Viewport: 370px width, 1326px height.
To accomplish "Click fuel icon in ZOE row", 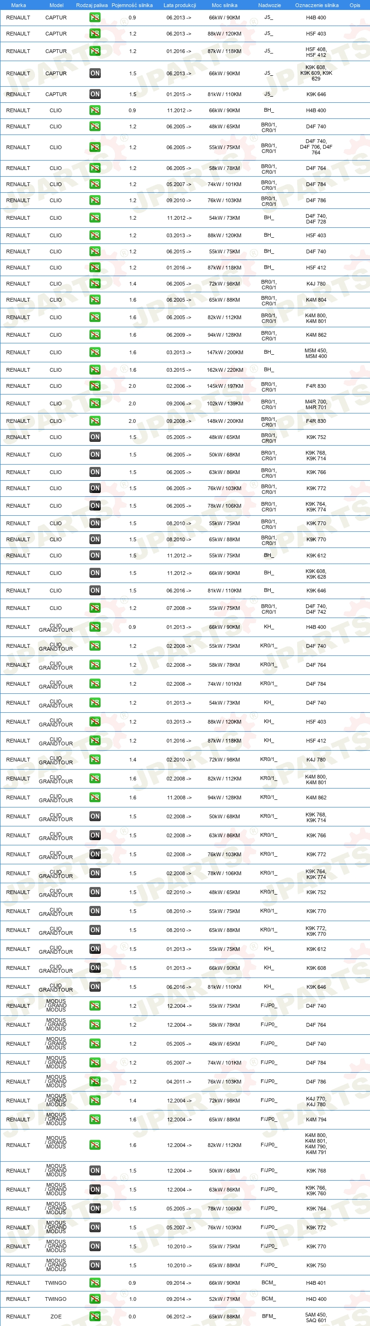I will tap(95, 1316).
